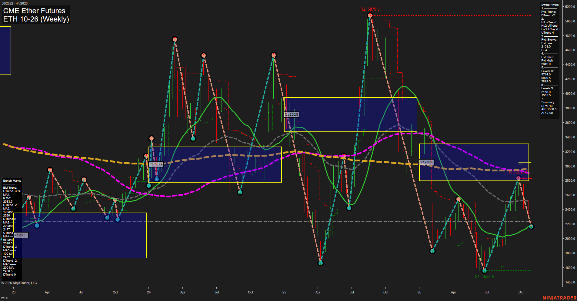Select the latest swing low pivot marker near 2168
The width and height of the screenshot is (577, 301).
click(x=531, y=227)
